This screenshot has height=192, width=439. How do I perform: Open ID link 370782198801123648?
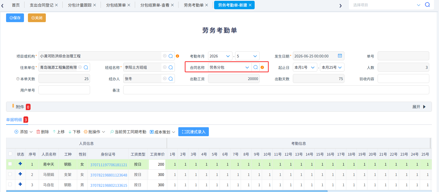point(108,175)
